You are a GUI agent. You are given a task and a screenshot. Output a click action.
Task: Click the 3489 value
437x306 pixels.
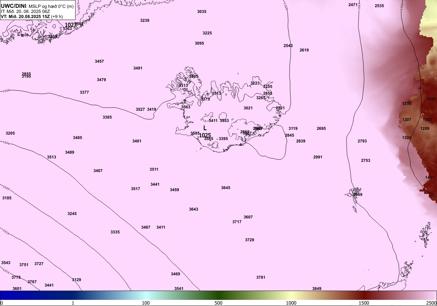[70, 152]
